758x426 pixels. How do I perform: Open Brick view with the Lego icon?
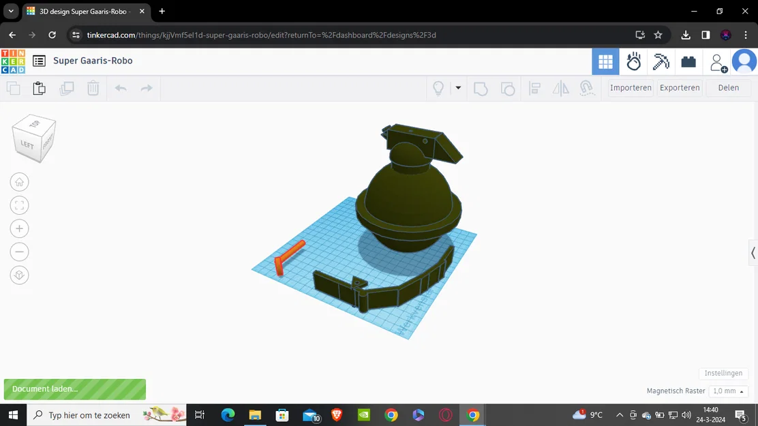pyautogui.click(x=688, y=61)
